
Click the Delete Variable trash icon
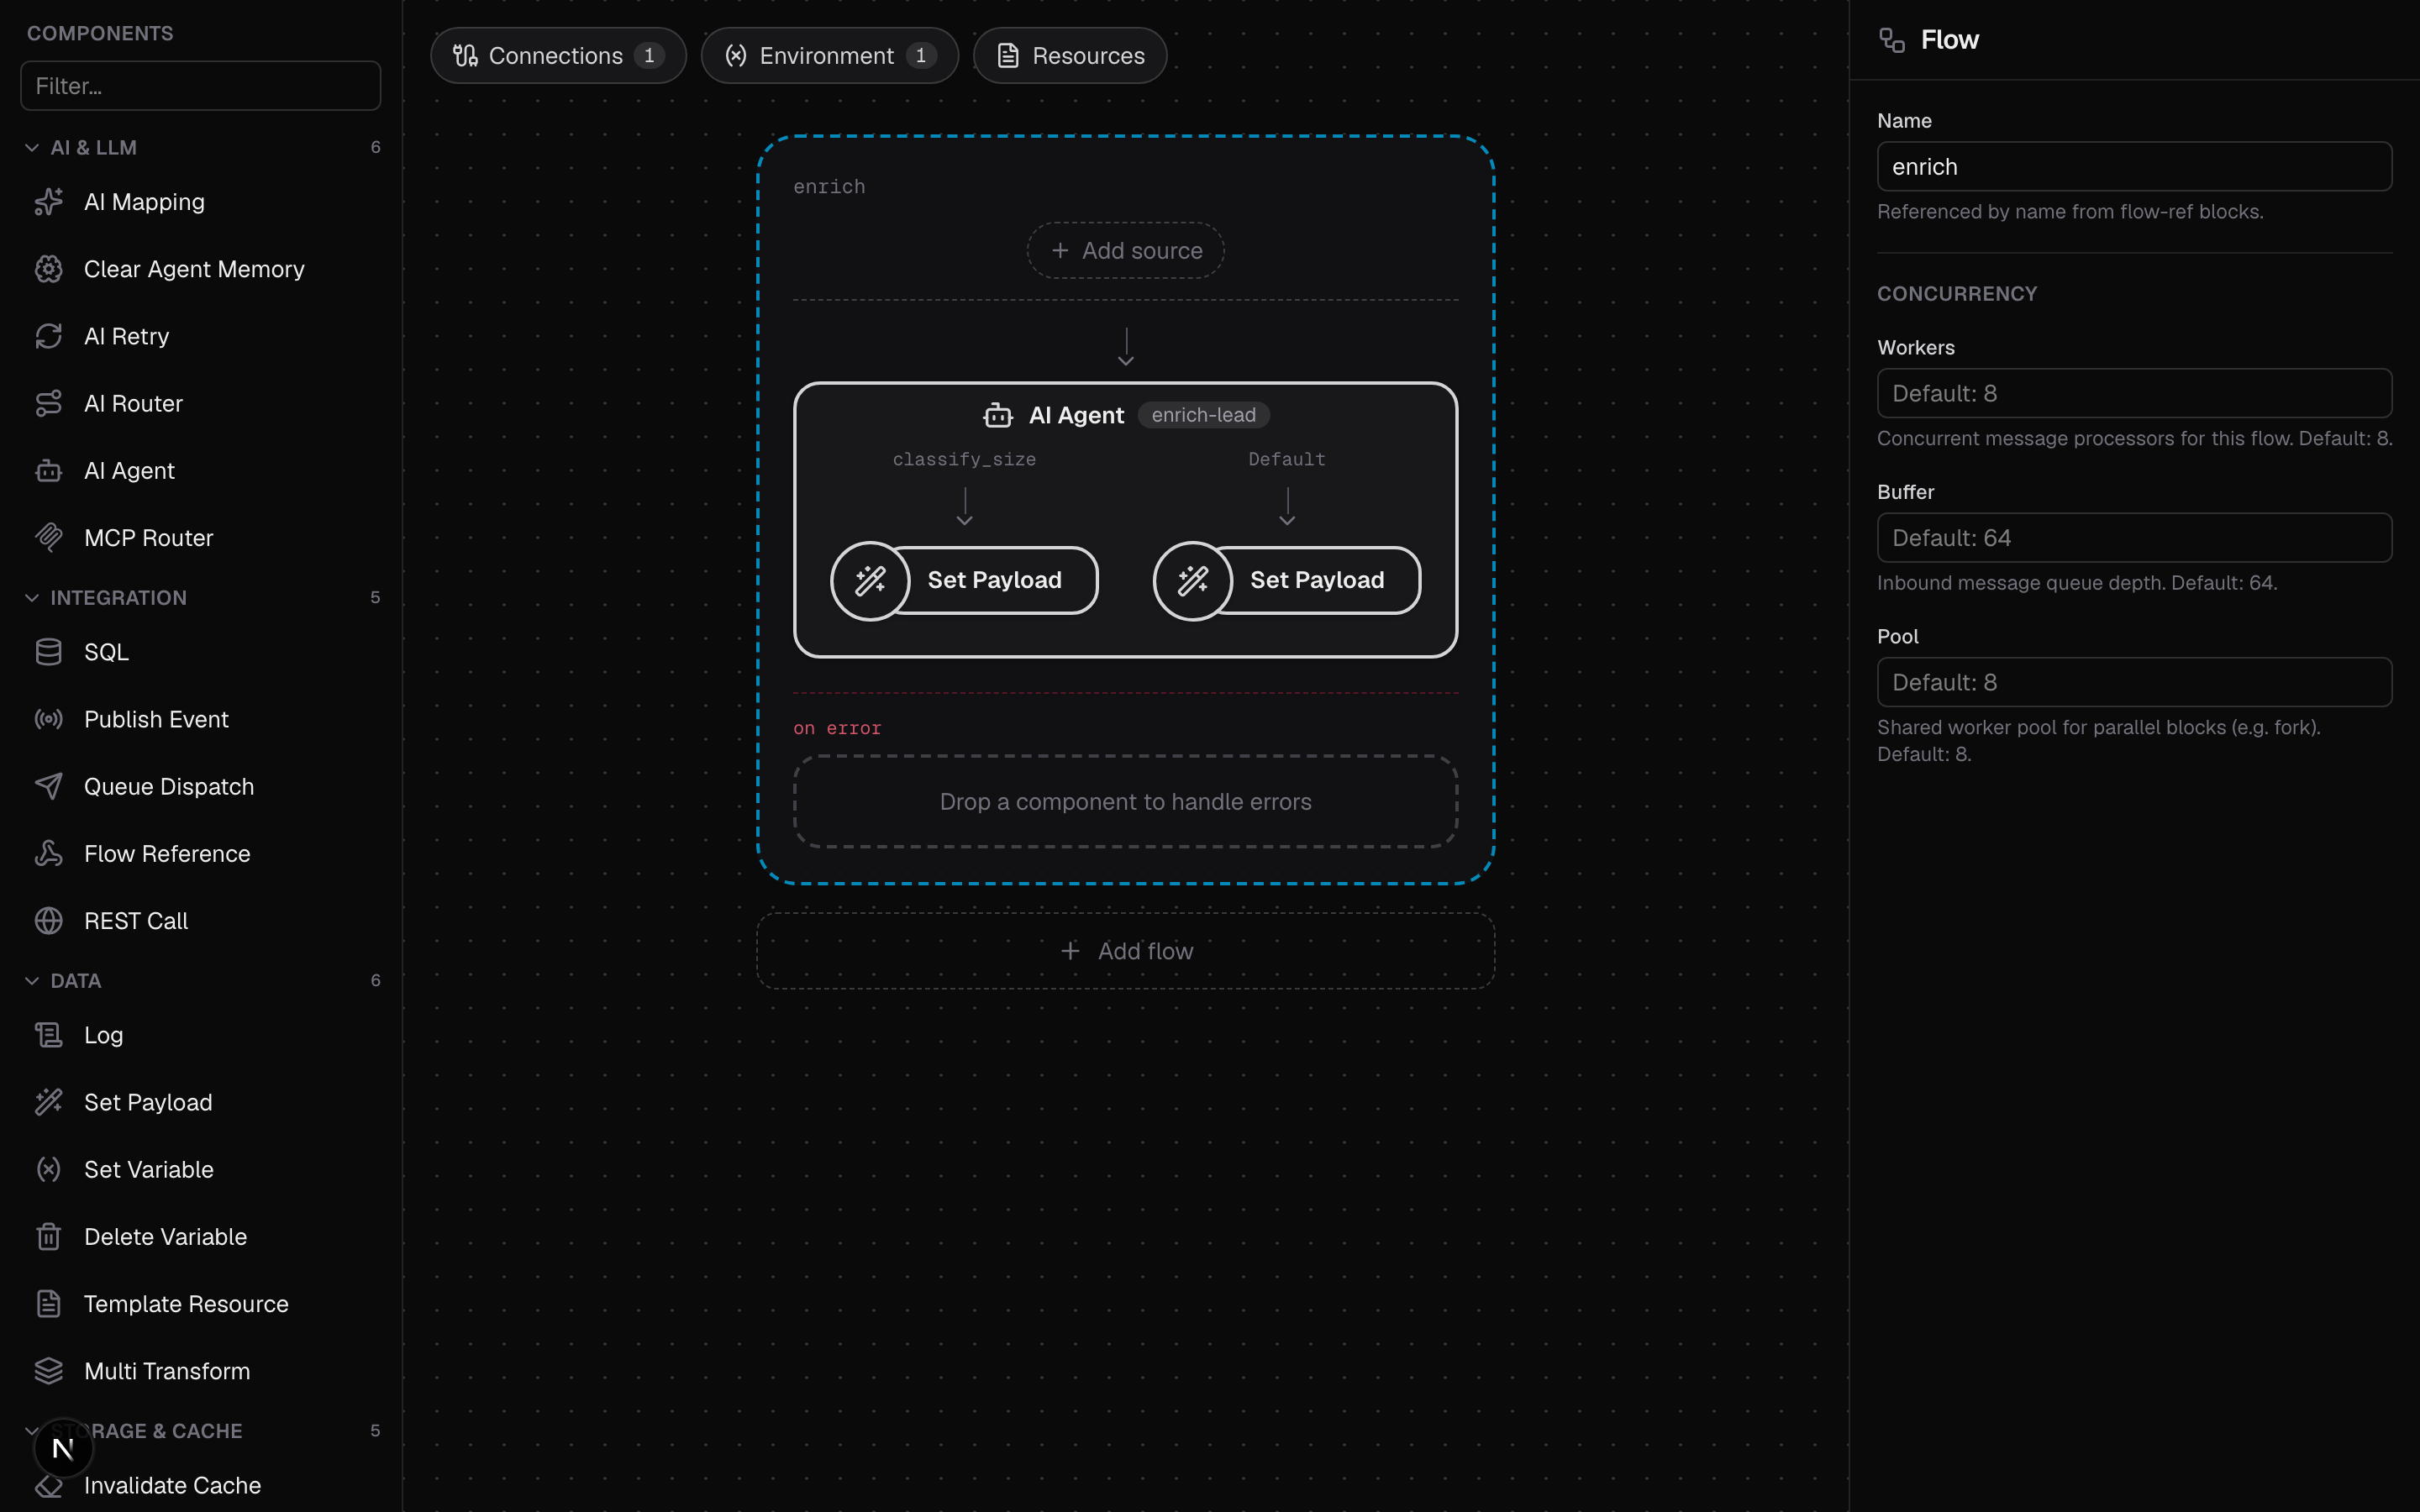tap(48, 1236)
